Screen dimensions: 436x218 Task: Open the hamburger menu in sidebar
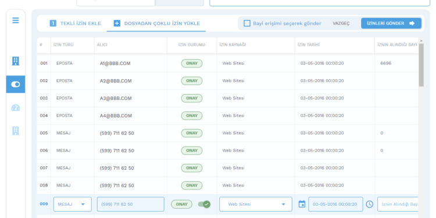coord(16,20)
